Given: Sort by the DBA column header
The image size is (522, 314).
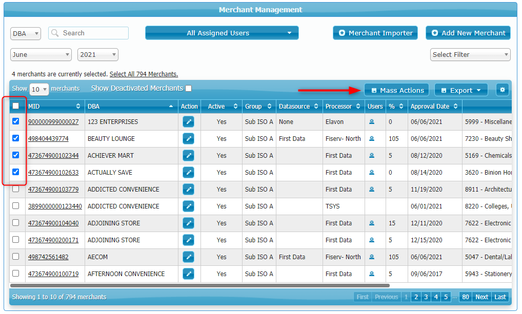Looking at the screenshot, I should pyautogui.click(x=131, y=107).
